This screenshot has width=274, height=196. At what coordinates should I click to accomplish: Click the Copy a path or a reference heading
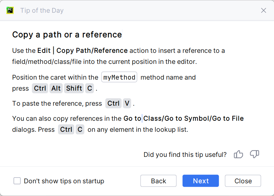pos(67,35)
